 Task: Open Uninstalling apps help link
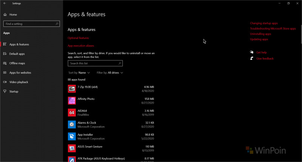pos(260,34)
